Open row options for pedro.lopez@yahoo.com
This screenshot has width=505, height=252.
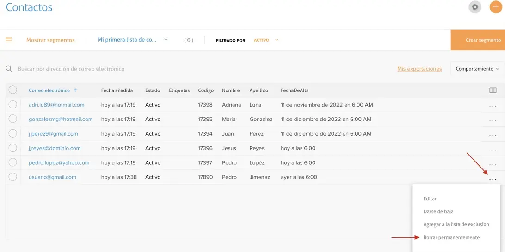493,164
